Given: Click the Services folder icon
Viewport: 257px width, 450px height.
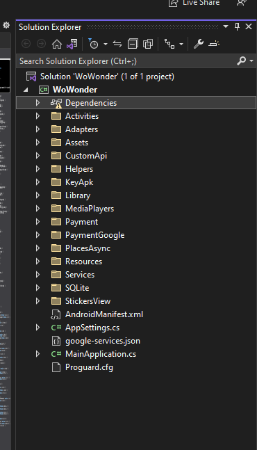Looking at the screenshot, I should click(x=56, y=274).
